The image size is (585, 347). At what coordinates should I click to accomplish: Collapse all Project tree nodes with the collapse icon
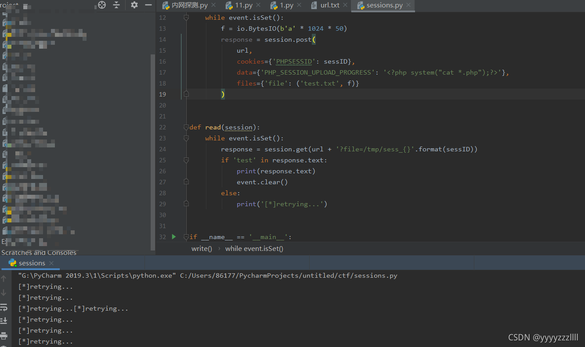coord(116,5)
